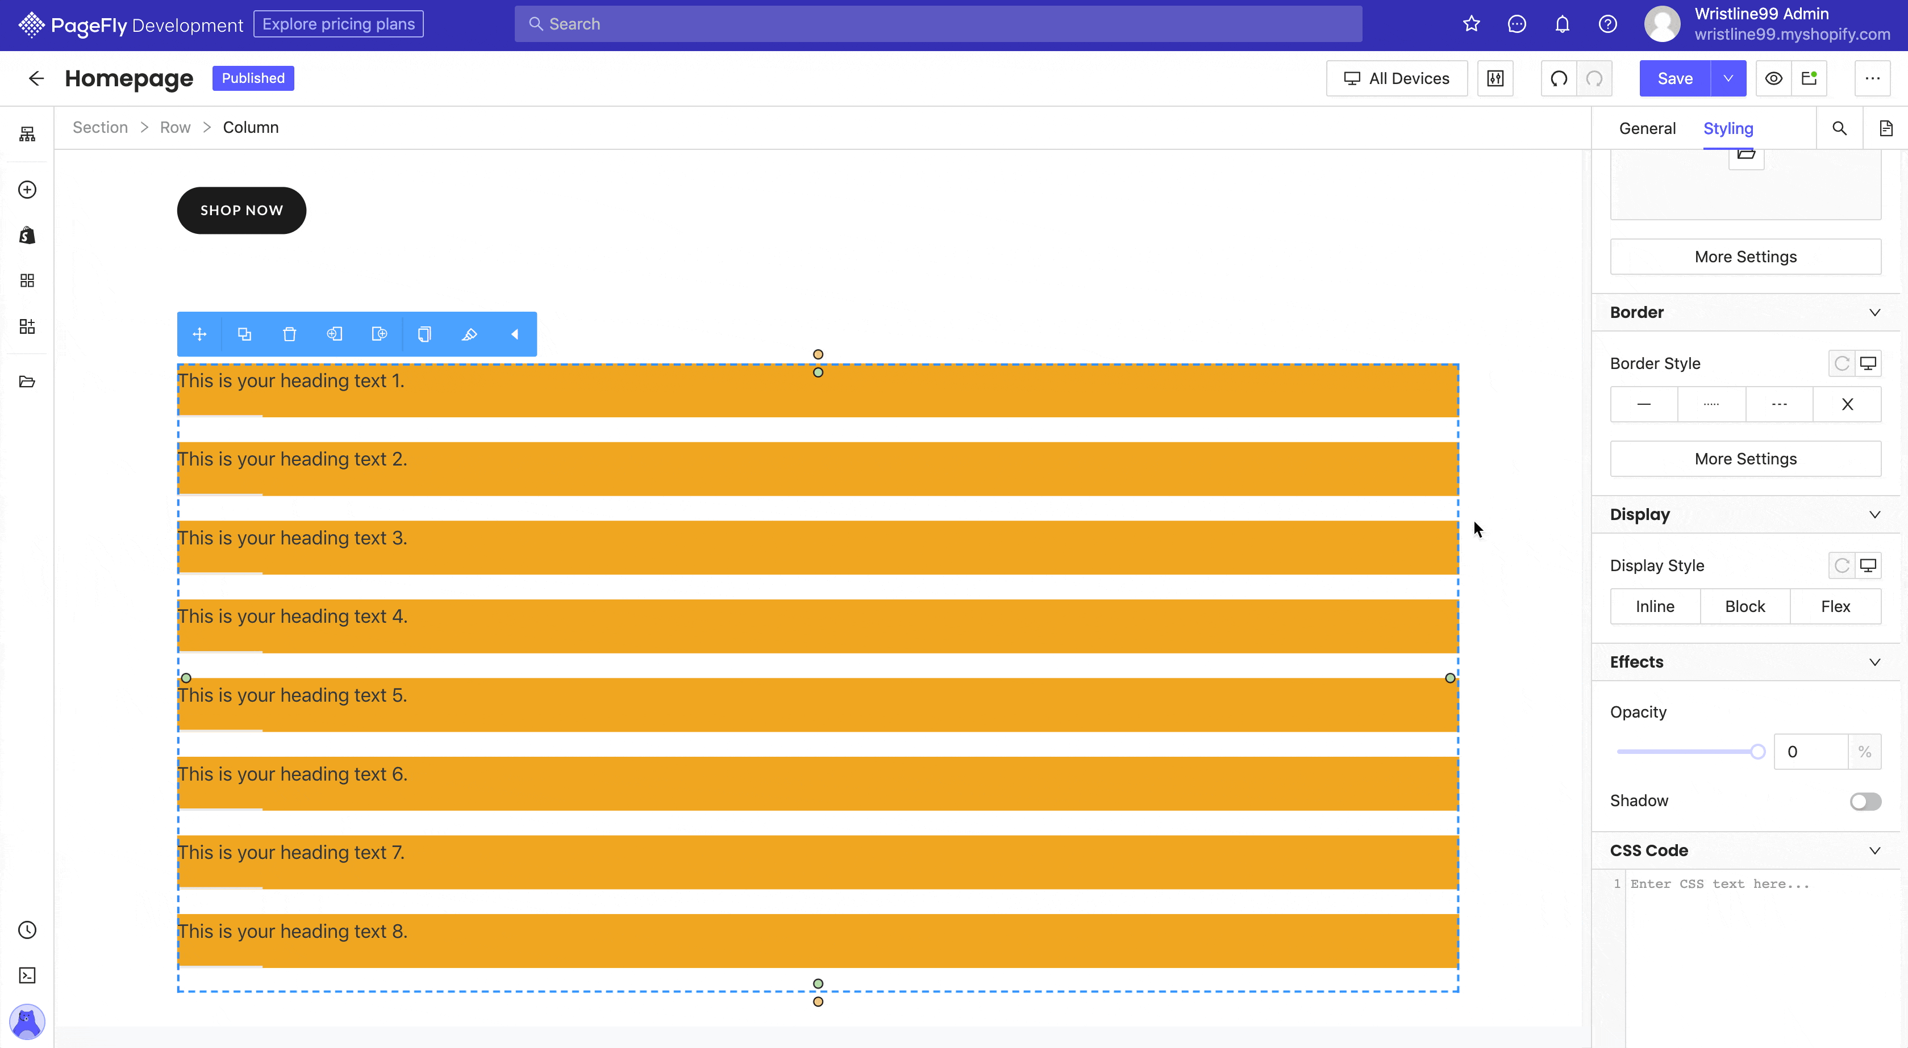
Task: Open page settings sliders icon
Action: pos(1495,78)
